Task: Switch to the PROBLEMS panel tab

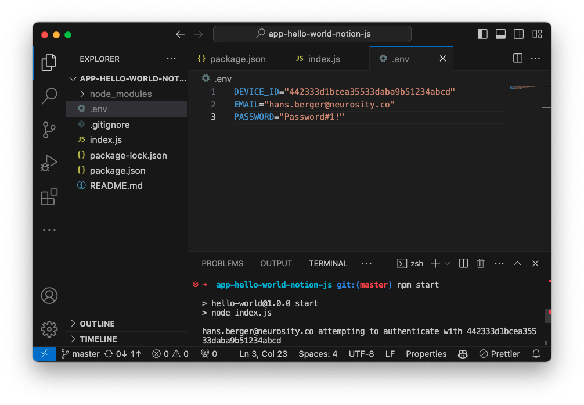Action: (222, 263)
